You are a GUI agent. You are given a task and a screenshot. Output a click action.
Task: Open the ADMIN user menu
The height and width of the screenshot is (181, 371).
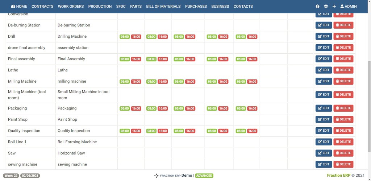(348, 7)
